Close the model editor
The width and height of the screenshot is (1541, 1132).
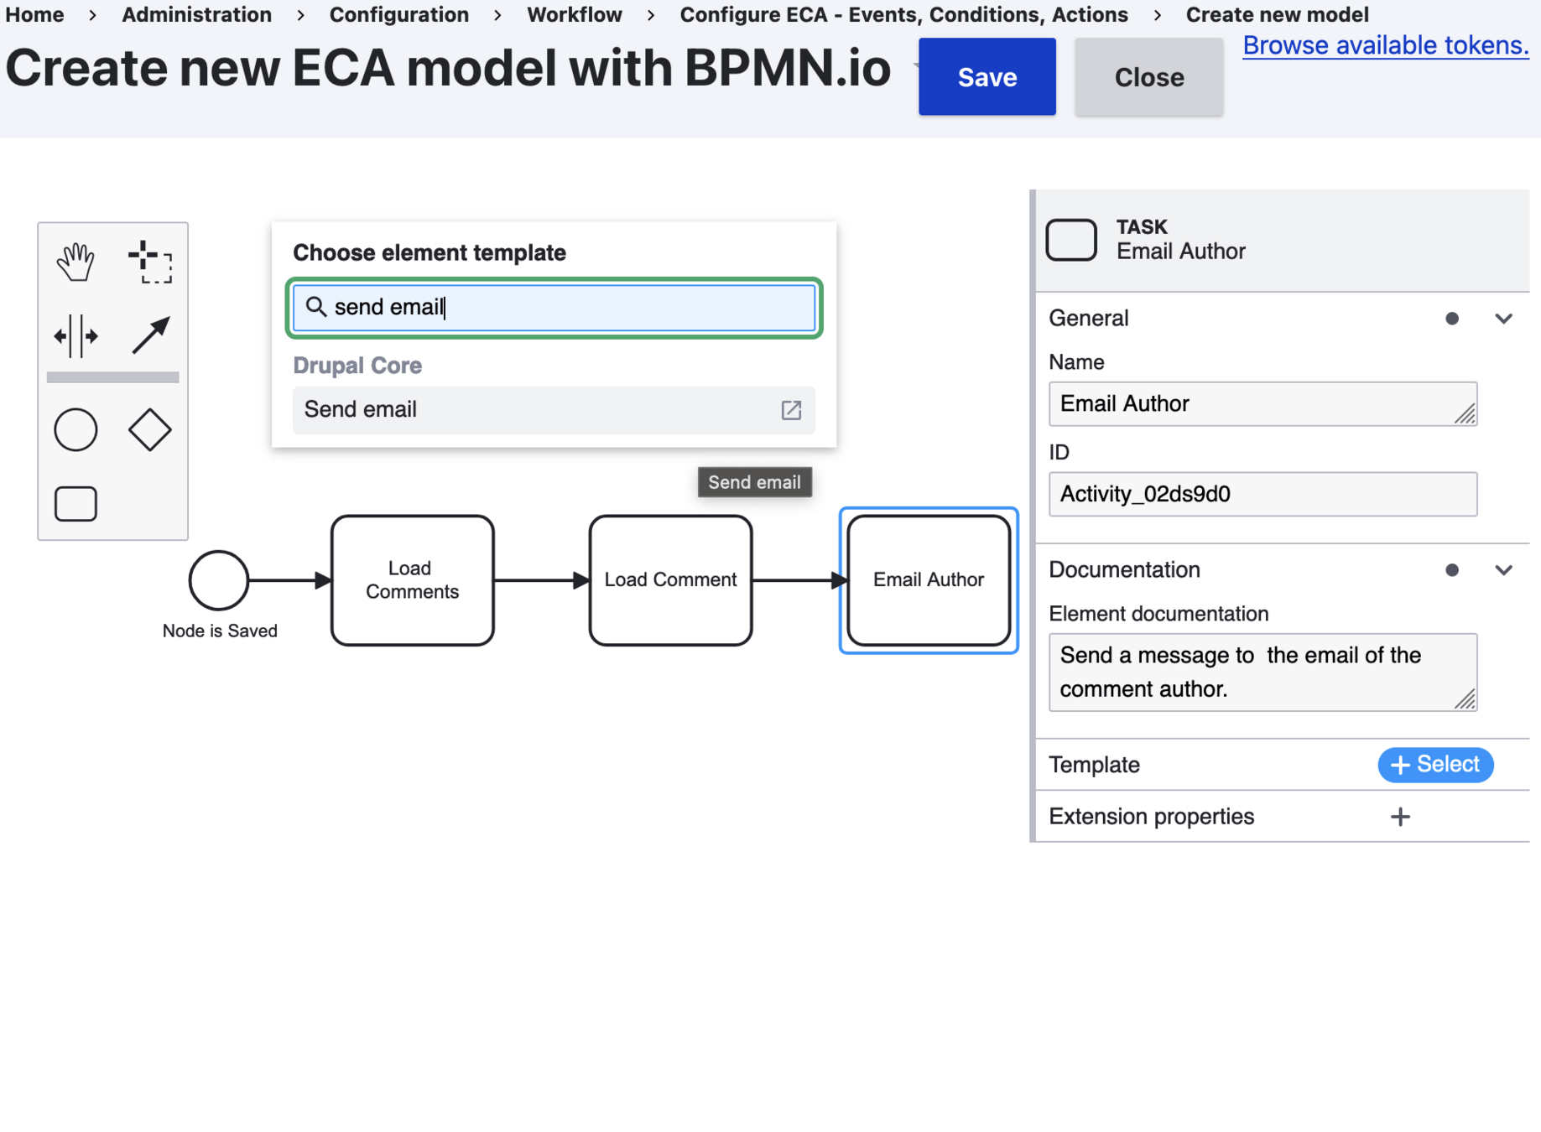point(1149,77)
